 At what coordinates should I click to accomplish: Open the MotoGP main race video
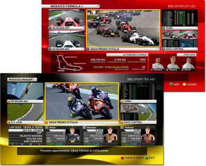(82, 101)
